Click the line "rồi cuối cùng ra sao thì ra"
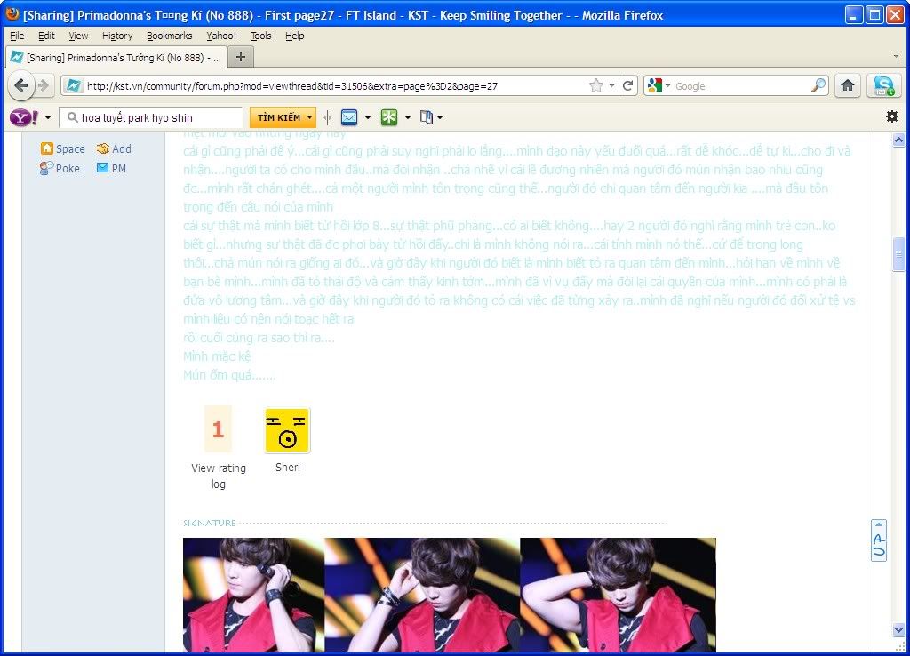This screenshot has height=656, width=910. (x=259, y=338)
